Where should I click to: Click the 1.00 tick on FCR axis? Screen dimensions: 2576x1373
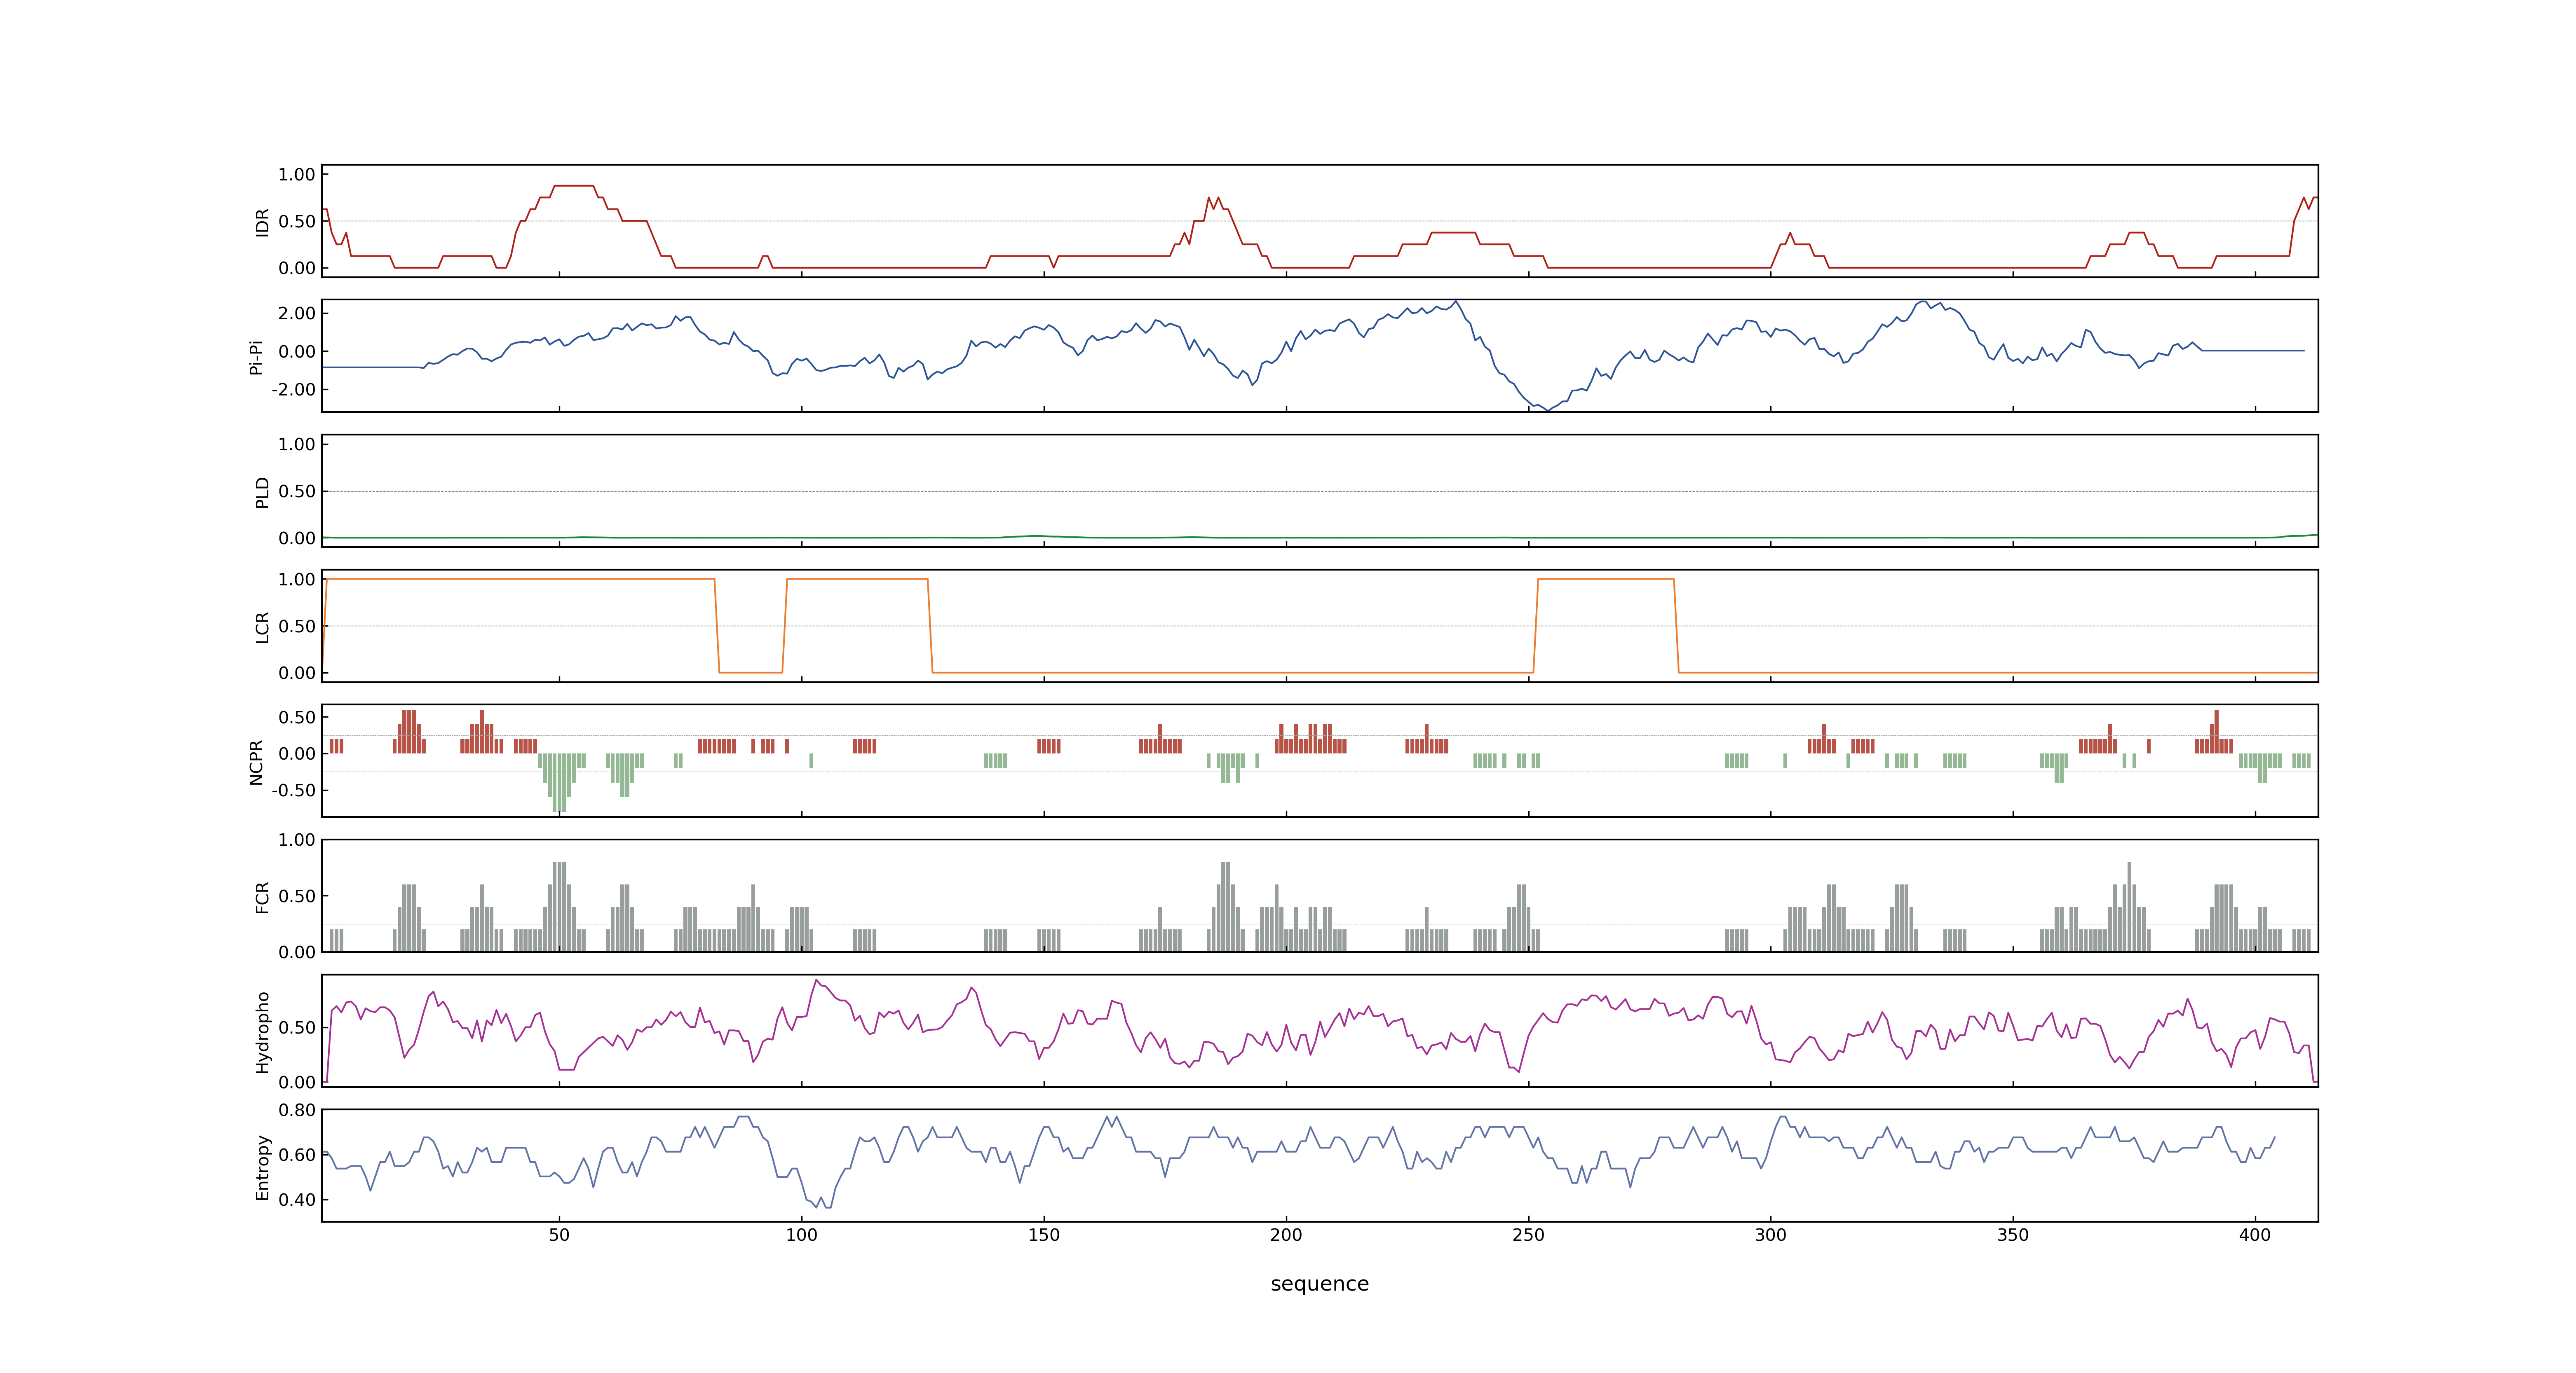pos(297,840)
